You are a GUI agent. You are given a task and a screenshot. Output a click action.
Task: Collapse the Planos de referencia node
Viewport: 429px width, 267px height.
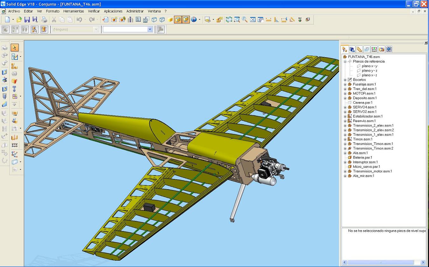click(345, 62)
